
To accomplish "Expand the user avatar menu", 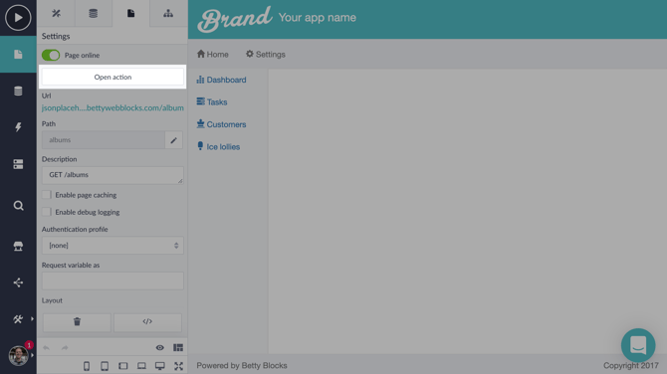I will [x=18, y=355].
